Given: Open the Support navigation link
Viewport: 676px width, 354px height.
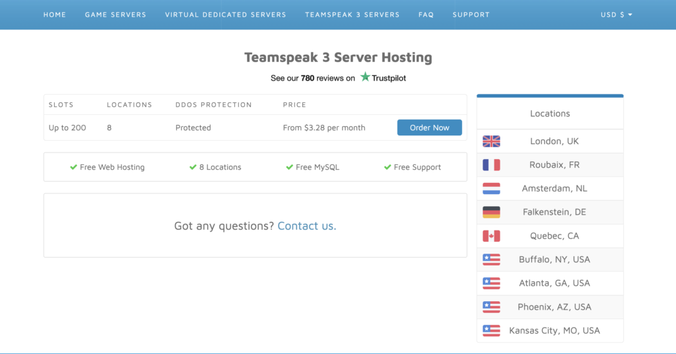Looking at the screenshot, I should (471, 15).
